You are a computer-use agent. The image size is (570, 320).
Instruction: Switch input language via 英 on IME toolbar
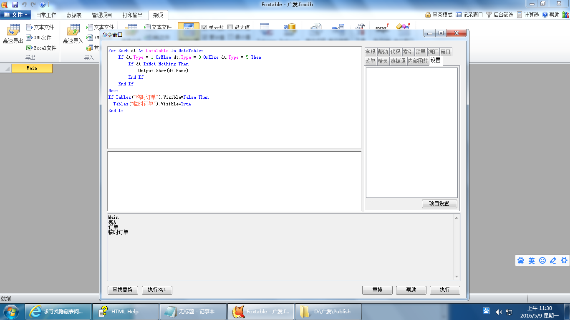532,260
